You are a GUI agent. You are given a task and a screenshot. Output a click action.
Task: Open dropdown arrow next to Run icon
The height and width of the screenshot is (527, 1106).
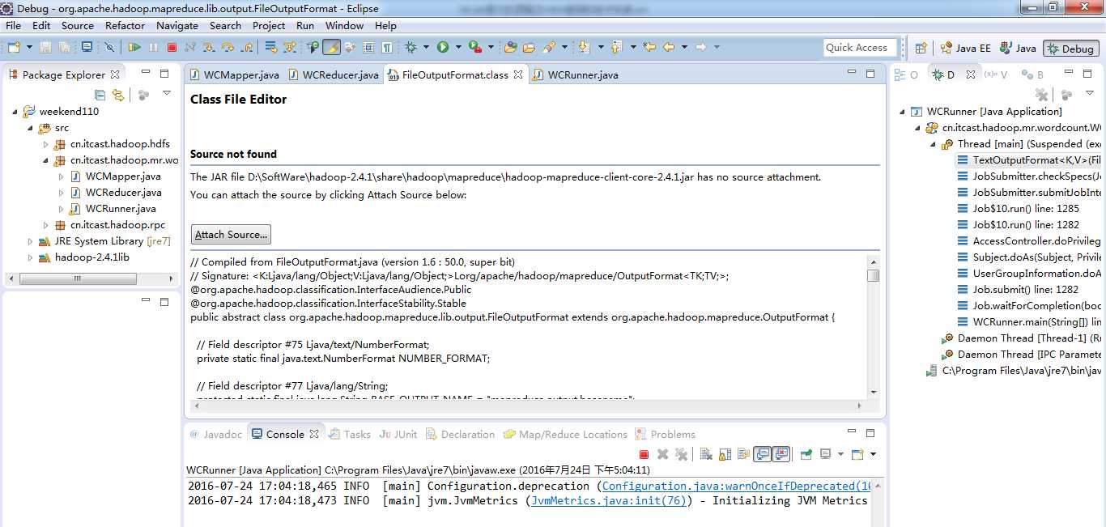[458, 48]
